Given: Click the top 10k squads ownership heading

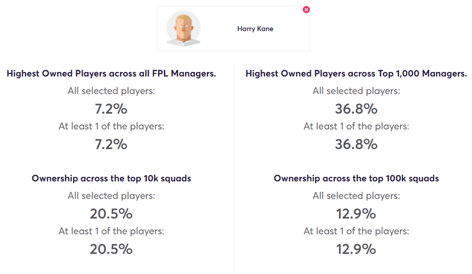Looking at the screenshot, I should pyautogui.click(x=112, y=179).
